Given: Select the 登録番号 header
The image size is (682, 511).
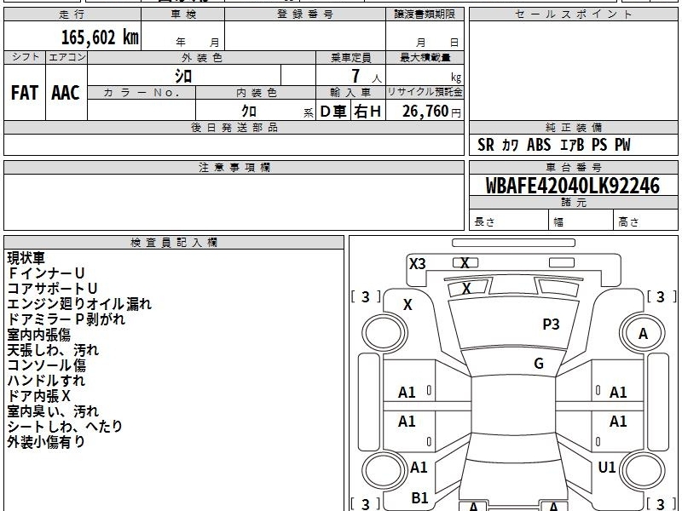Looking at the screenshot, I should [305, 14].
